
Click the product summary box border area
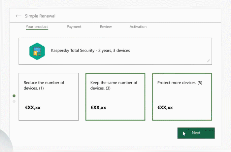[x=115, y=51]
